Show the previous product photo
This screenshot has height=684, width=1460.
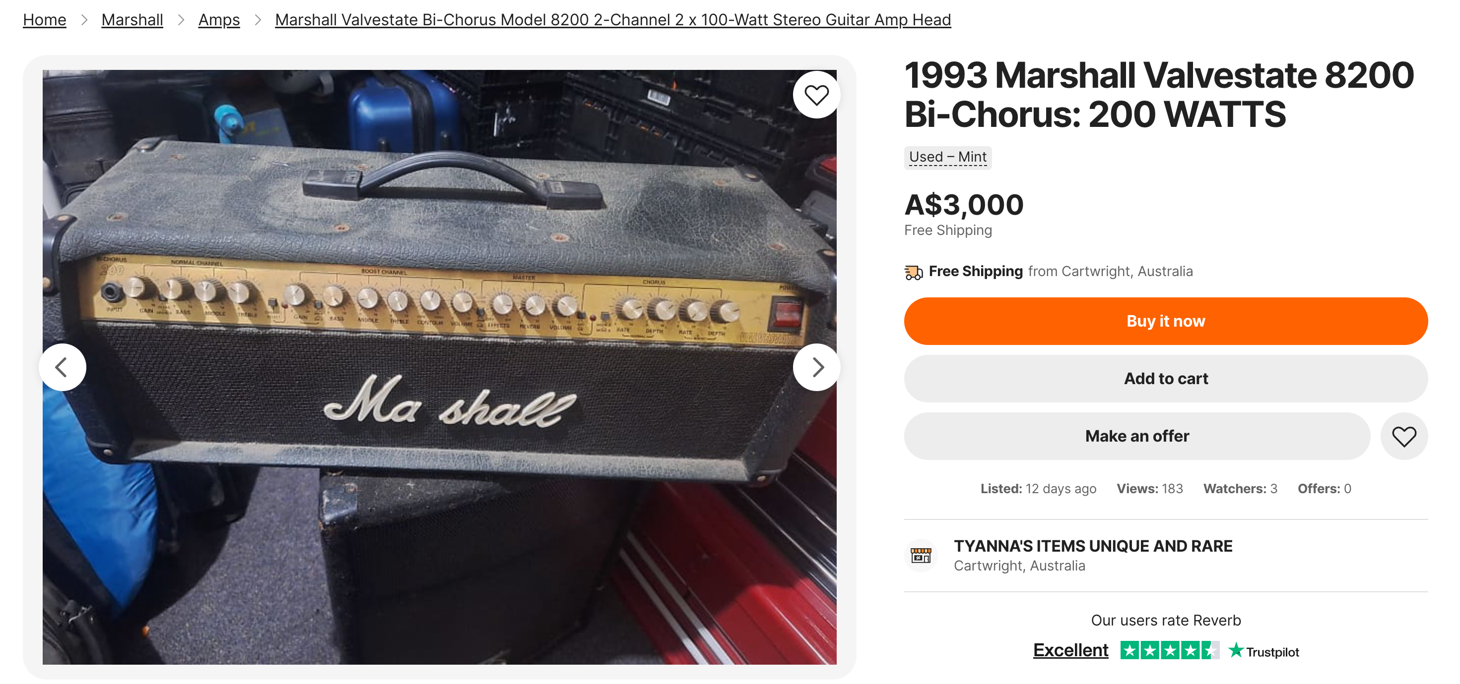coord(63,367)
